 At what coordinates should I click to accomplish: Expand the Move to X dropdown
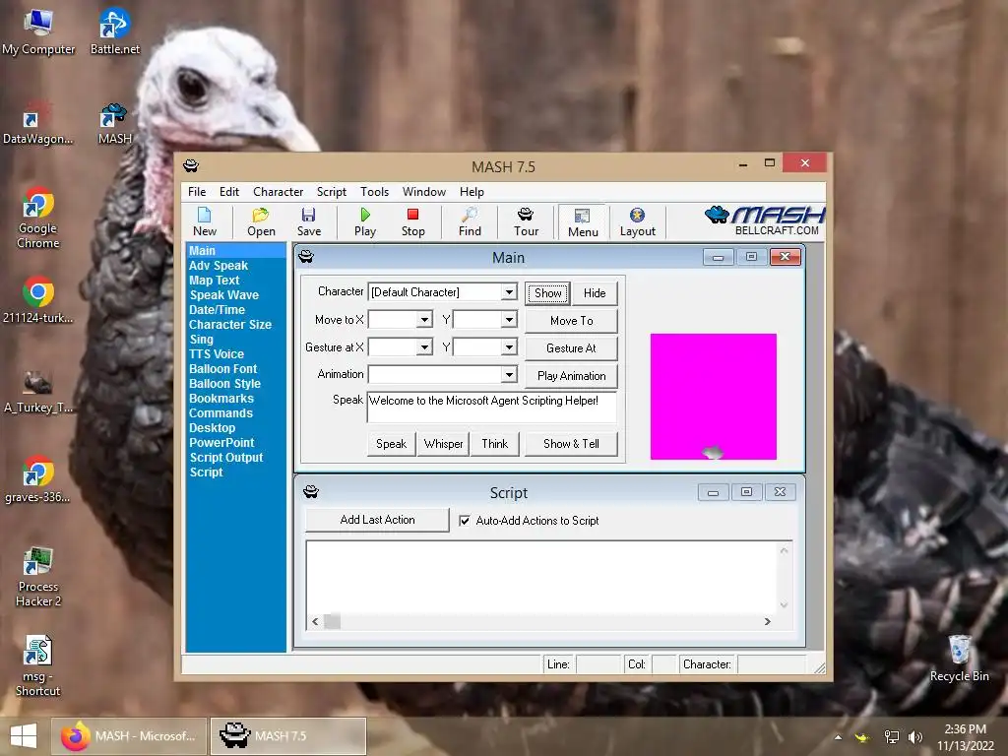click(x=424, y=320)
